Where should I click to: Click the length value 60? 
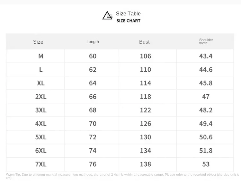coord(93,56)
